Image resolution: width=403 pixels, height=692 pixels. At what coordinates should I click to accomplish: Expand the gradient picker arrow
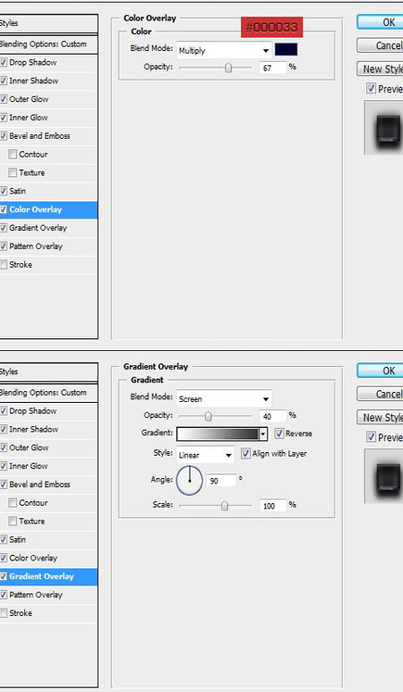point(263,434)
